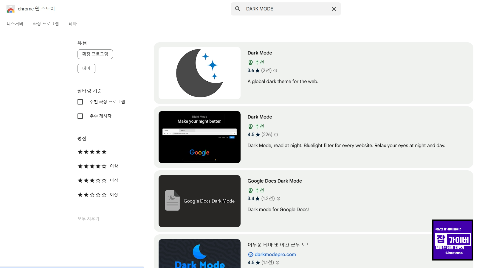Clear the DARK MODE search text

point(334,9)
